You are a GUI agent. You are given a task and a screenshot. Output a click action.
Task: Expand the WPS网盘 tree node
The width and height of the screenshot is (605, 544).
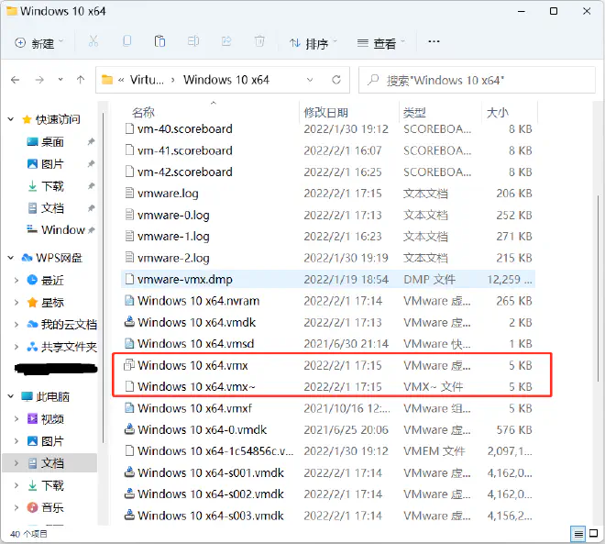coord(11,258)
